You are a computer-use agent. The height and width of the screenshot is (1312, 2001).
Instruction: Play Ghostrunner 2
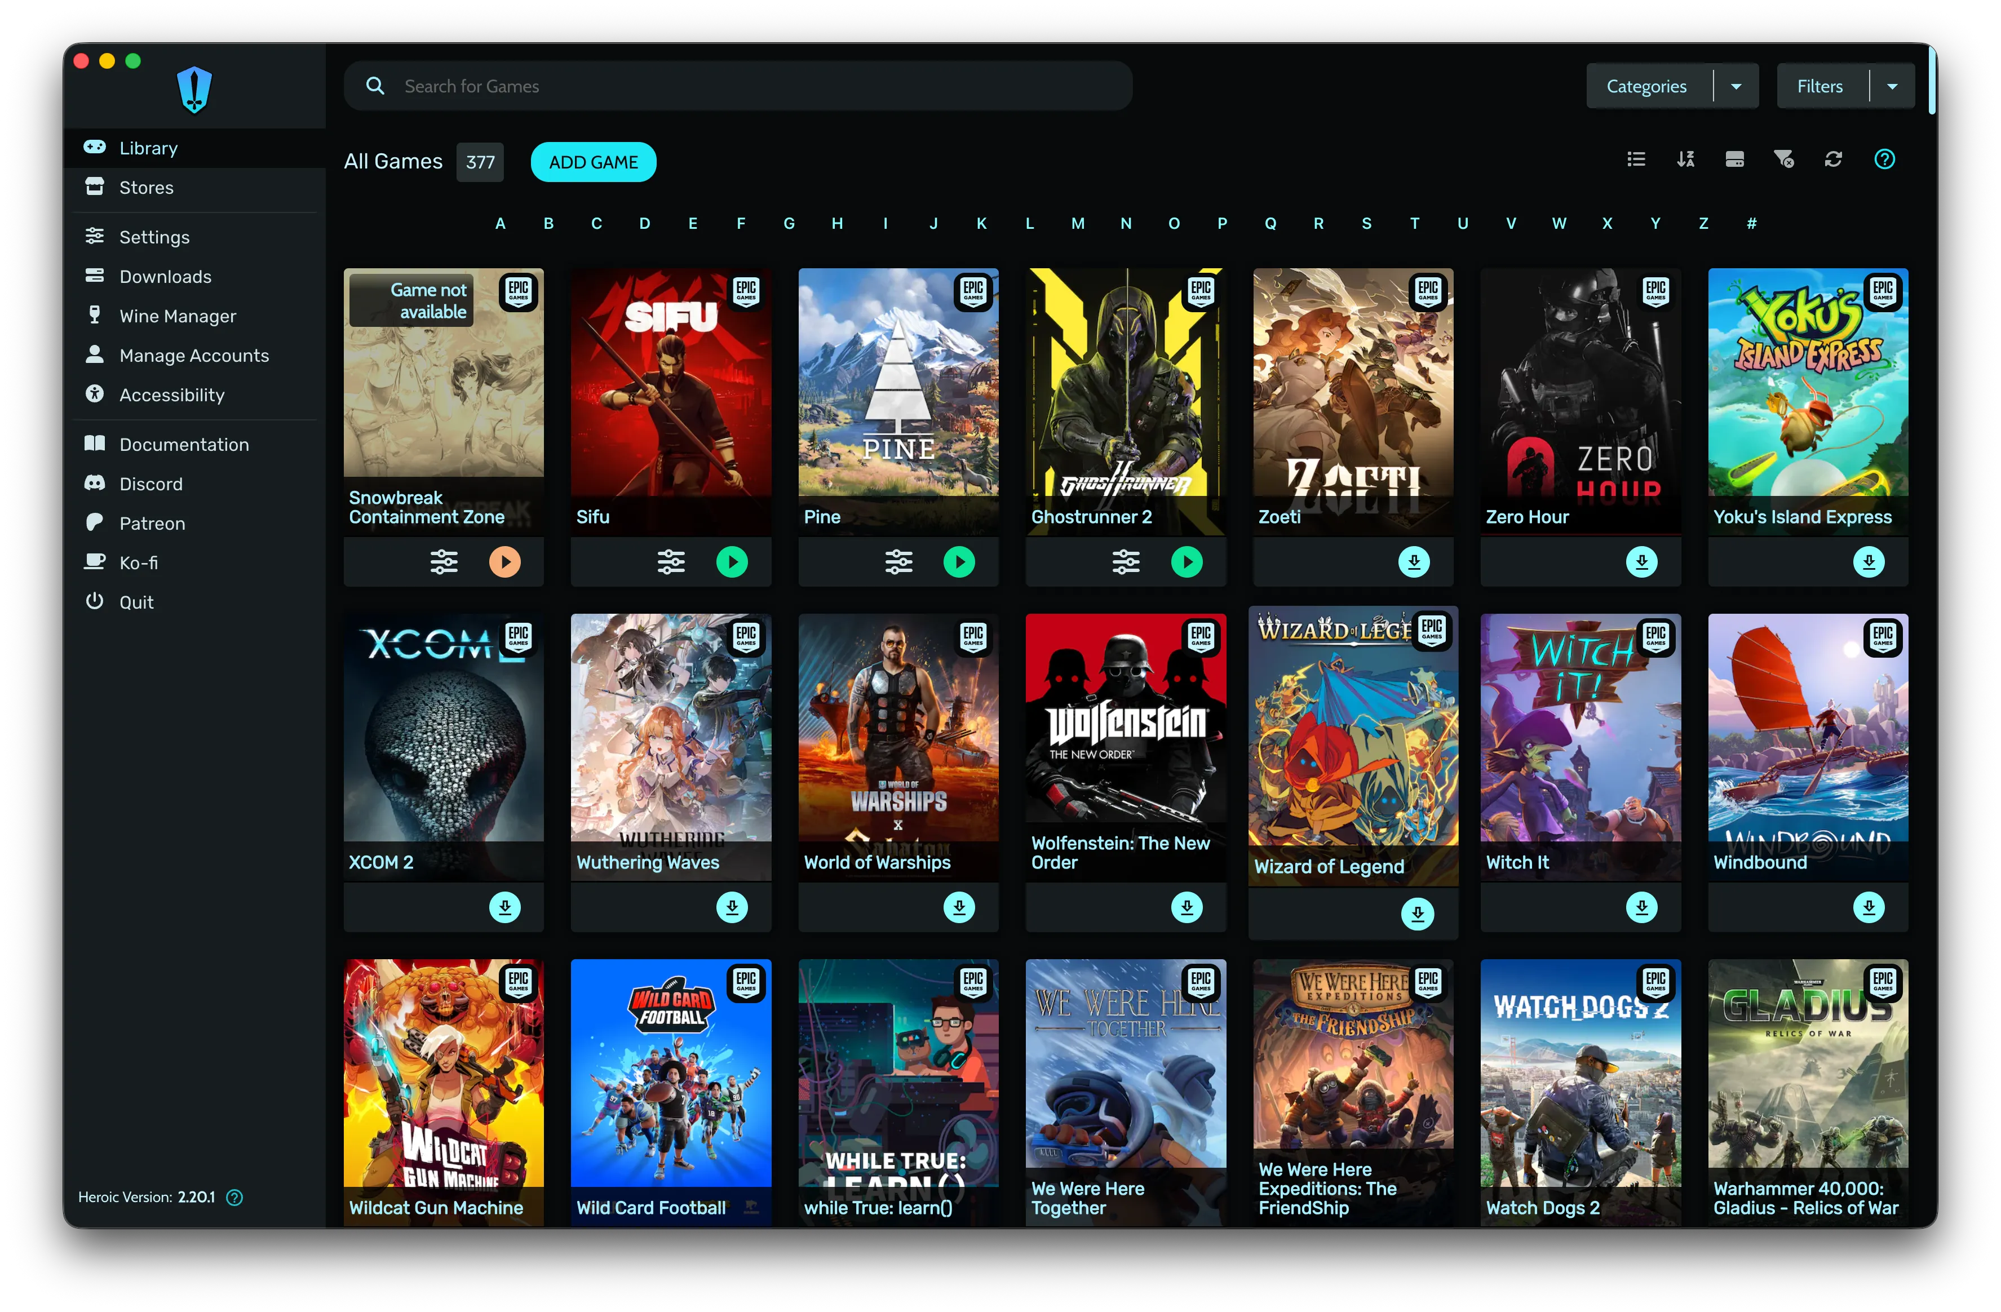1187,561
